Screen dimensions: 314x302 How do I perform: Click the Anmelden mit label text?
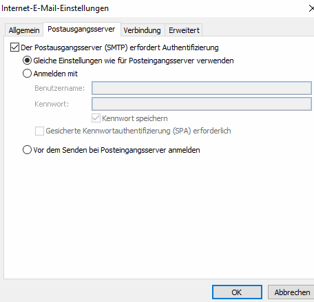click(x=56, y=74)
